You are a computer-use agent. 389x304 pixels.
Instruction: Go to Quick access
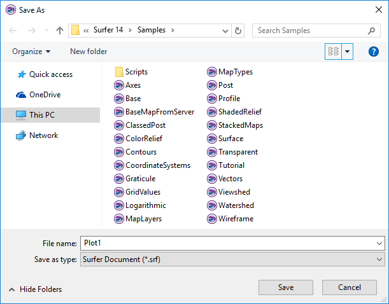(x=45, y=74)
